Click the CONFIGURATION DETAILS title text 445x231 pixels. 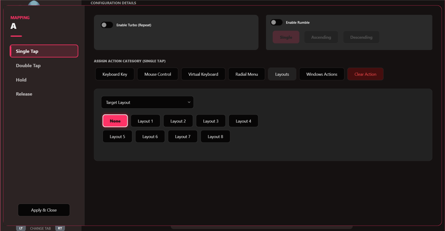113,3
